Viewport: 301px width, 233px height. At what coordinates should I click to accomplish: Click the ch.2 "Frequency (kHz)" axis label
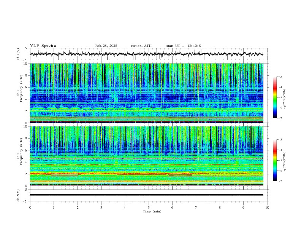point(21,152)
